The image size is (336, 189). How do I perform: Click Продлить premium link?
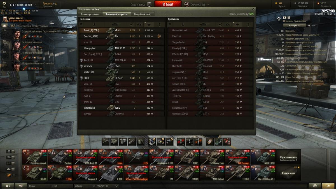click(x=47, y=6)
